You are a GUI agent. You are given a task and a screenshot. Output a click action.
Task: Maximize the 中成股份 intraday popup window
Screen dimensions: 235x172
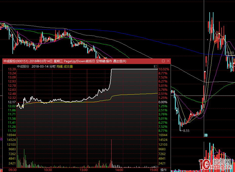pos(163,61)
